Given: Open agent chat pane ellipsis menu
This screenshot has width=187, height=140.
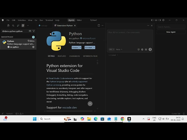Looking at the screenshot, I should [x=148, y=25].
